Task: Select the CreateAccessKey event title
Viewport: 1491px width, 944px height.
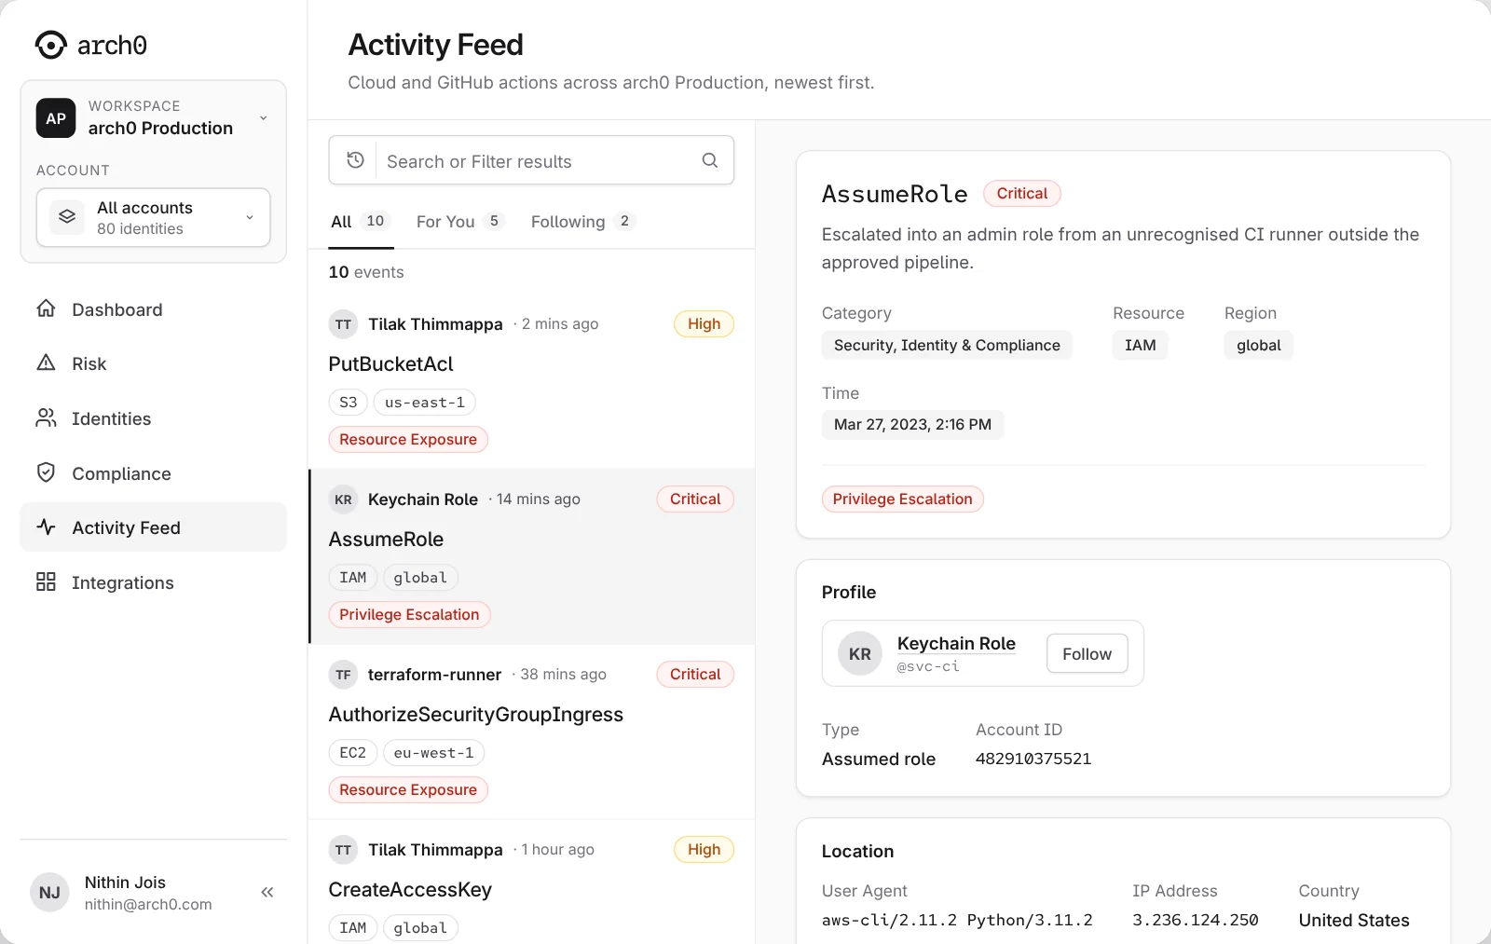Action: coord(410,890)
